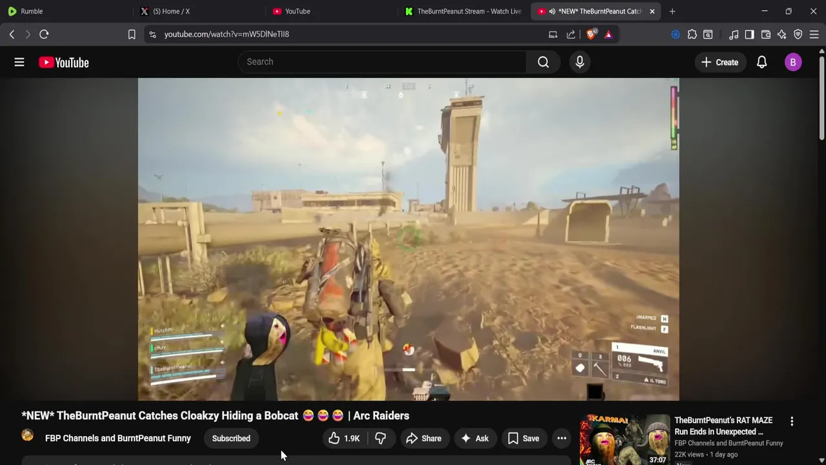Start voice search with microphone
Image resolution: width=826 pixels, height=465 pixels.
click(579, 62)
